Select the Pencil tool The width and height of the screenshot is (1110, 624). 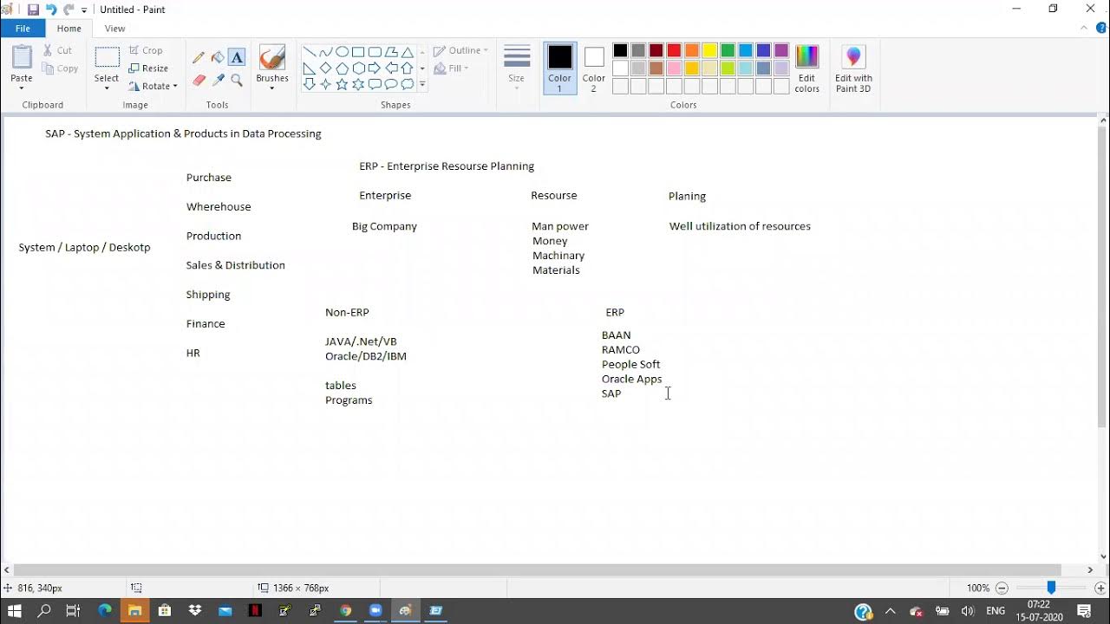[x=199, y=58]
